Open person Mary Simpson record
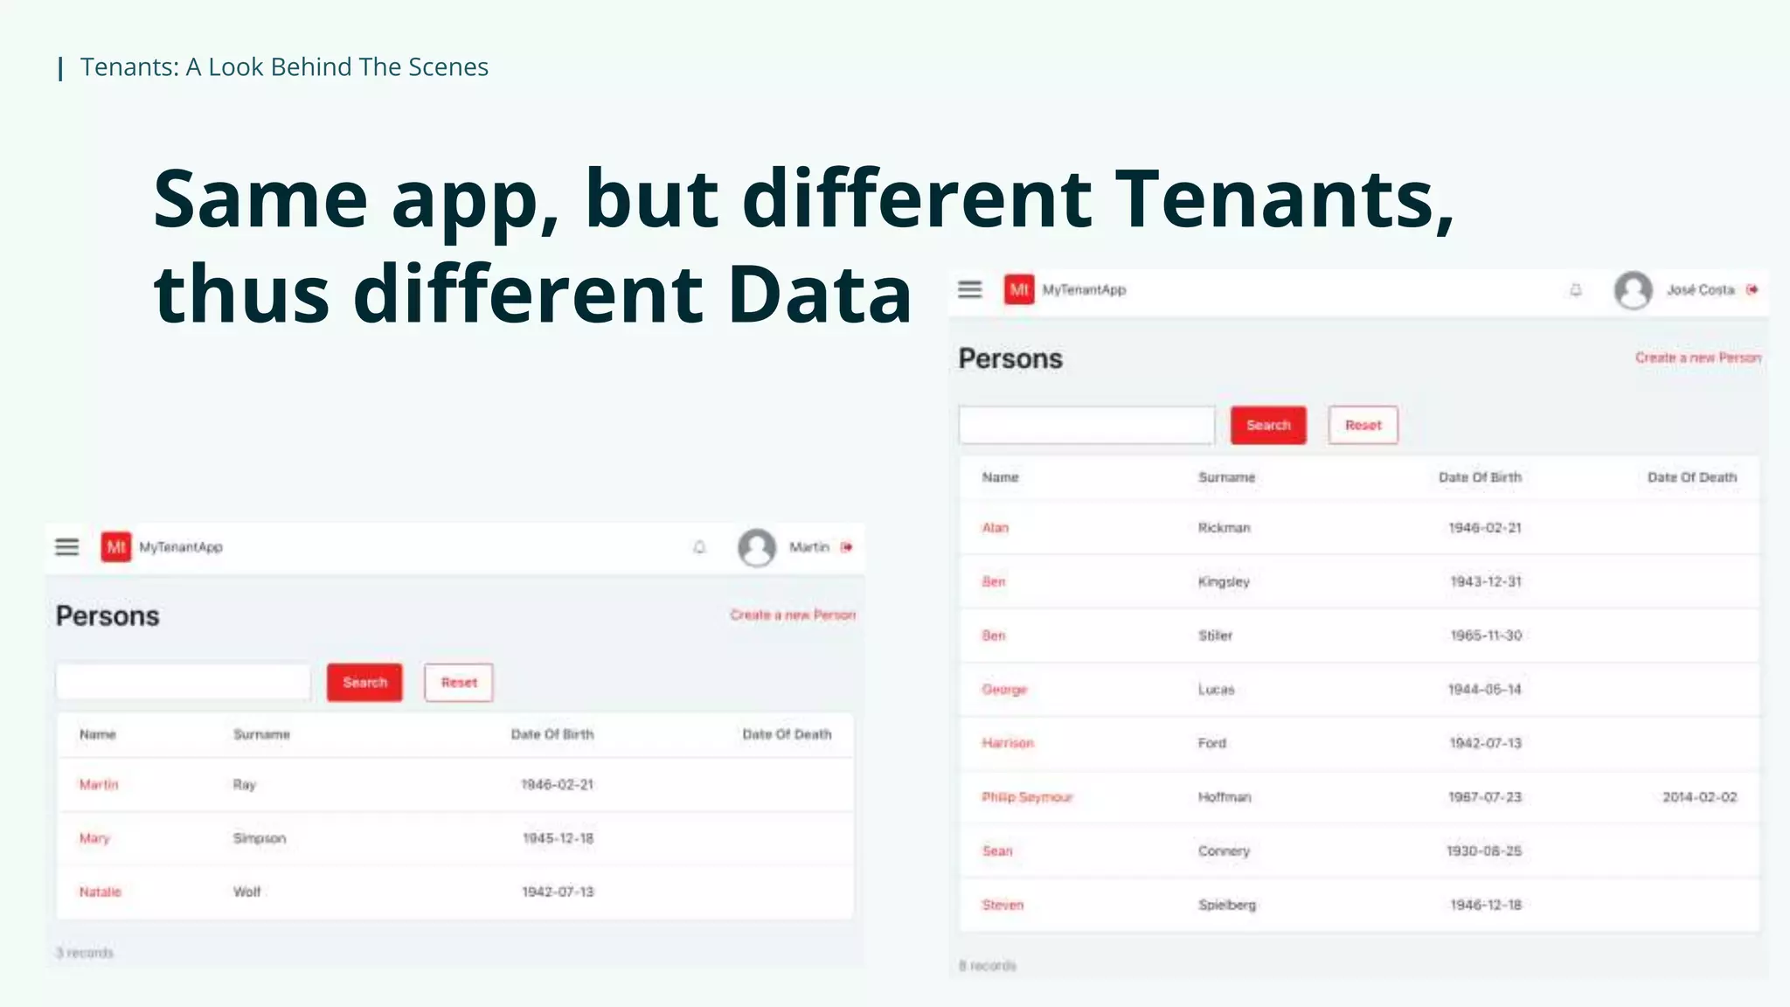The width and height of the screenshot is (1790, 1007). 94,838
